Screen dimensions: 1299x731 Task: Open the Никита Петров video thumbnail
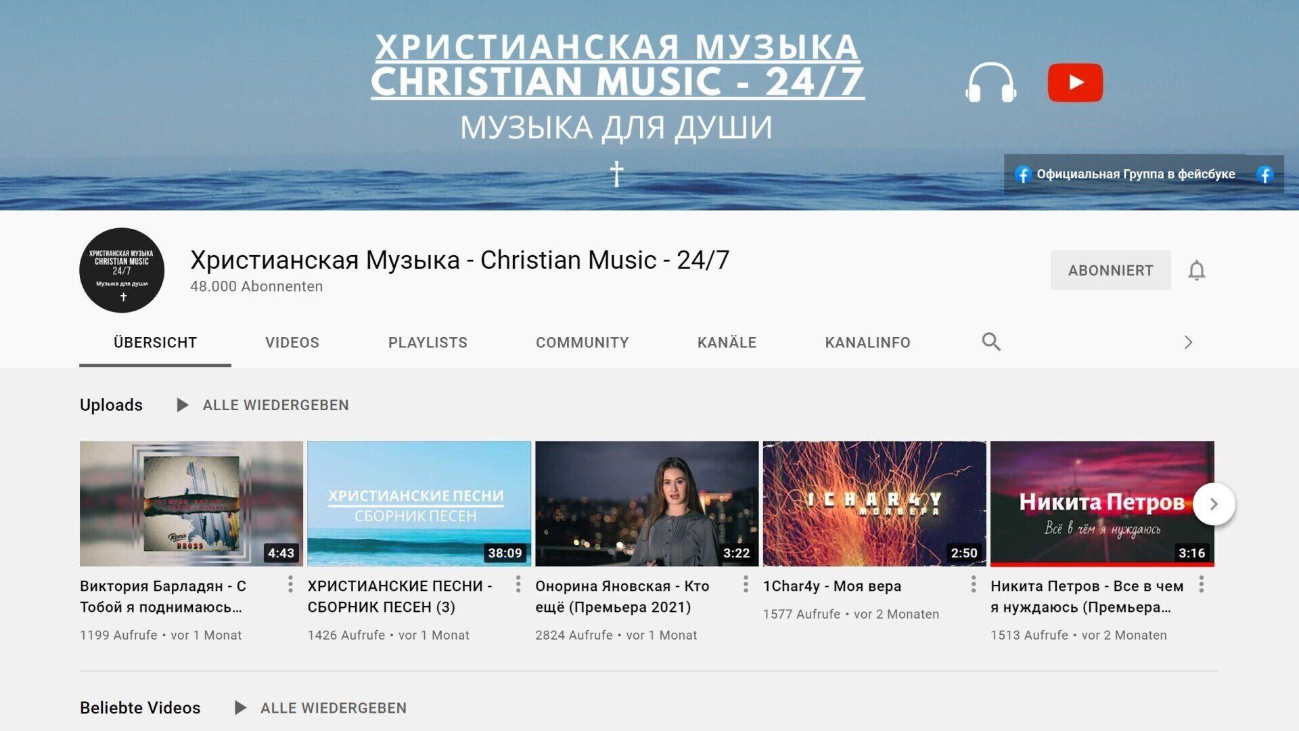click(1102, 504)
